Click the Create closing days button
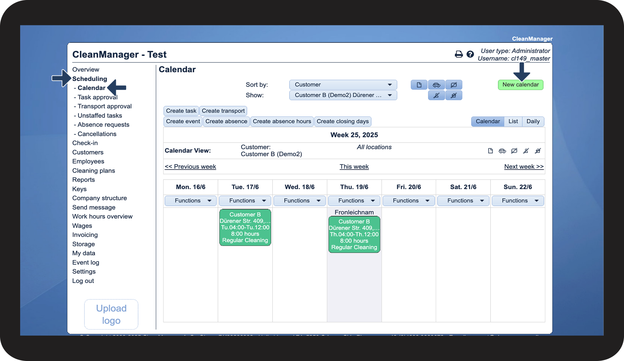Viewport: 624px width, 361px height. point(343,121)
